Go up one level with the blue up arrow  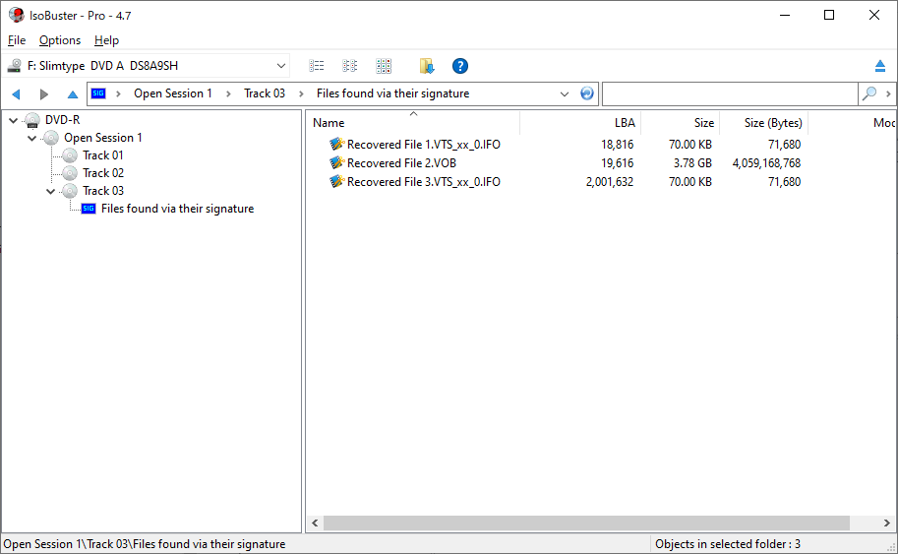point(72,93)
